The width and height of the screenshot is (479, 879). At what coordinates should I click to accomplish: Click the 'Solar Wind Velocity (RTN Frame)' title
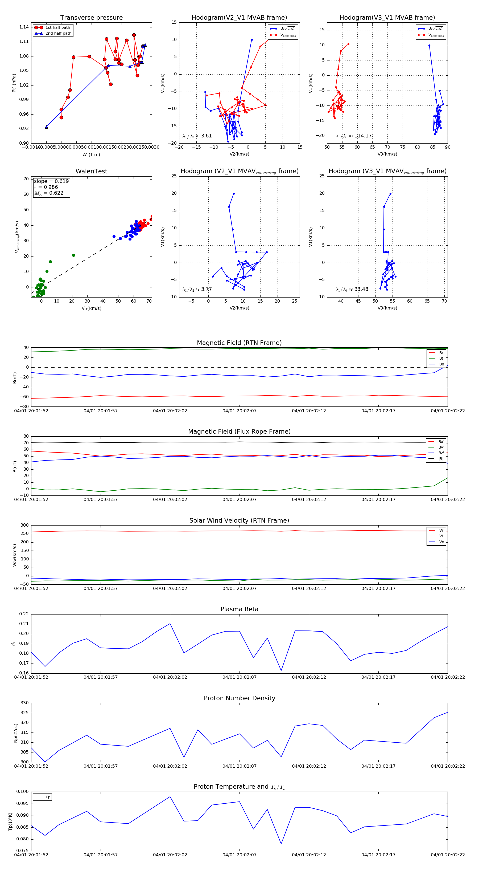pos(239,520)
